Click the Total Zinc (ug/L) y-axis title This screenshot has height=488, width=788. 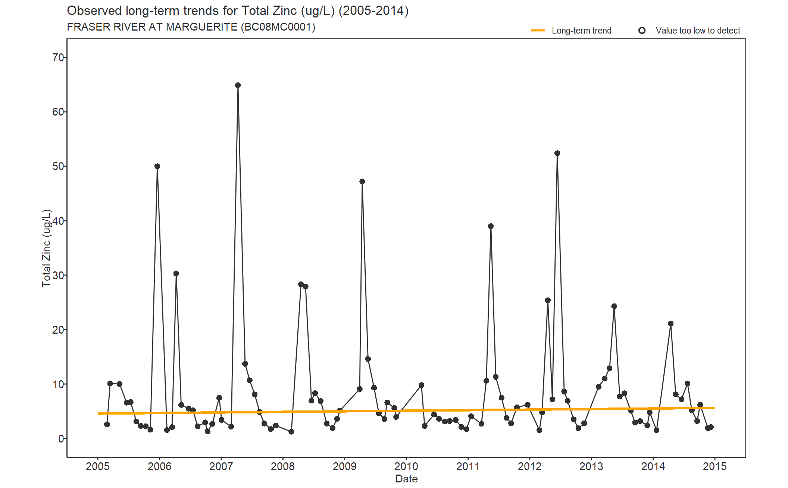[46, 248]
